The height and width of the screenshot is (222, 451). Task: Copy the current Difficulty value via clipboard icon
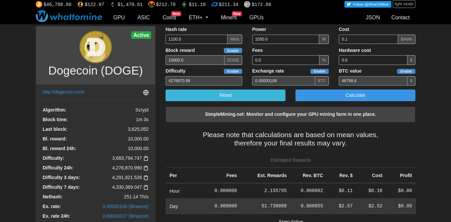(x=146, y=158)
